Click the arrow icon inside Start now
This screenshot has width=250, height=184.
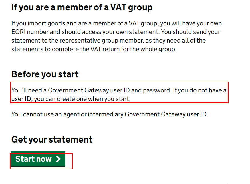coord(58,159)
